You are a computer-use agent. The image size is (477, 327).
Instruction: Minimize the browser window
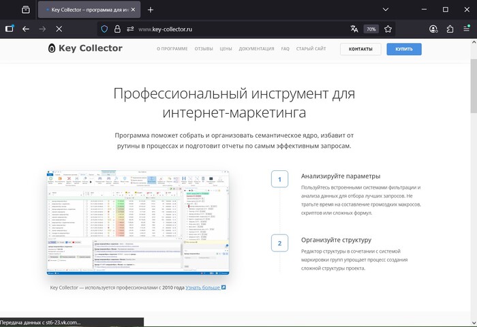coord(424,10)
